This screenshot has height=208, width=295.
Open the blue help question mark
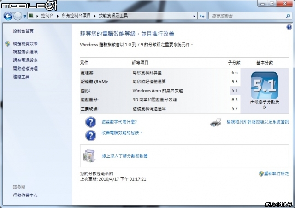coord(289,27)
